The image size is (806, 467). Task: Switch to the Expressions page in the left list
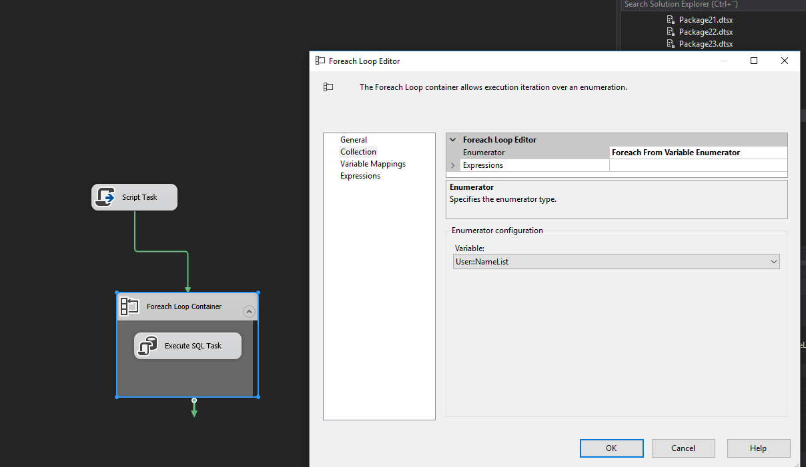click(360, 176)
